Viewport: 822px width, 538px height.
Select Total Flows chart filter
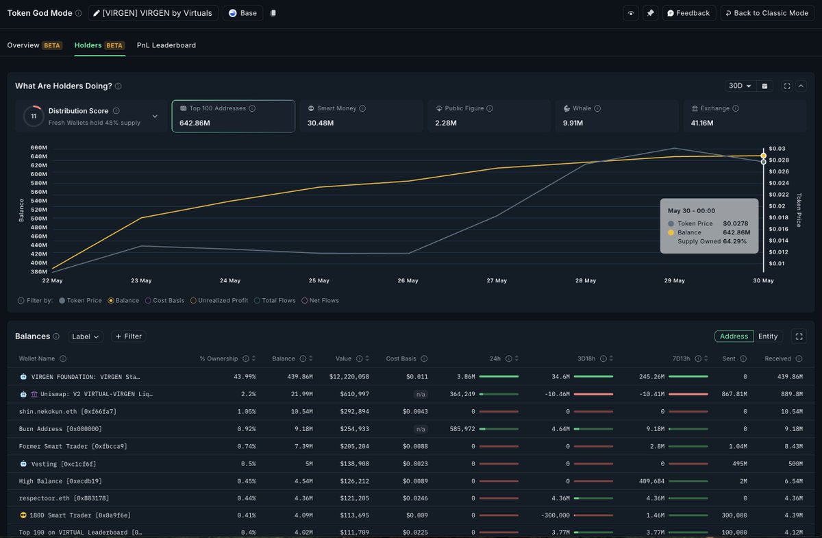[275, 301]
